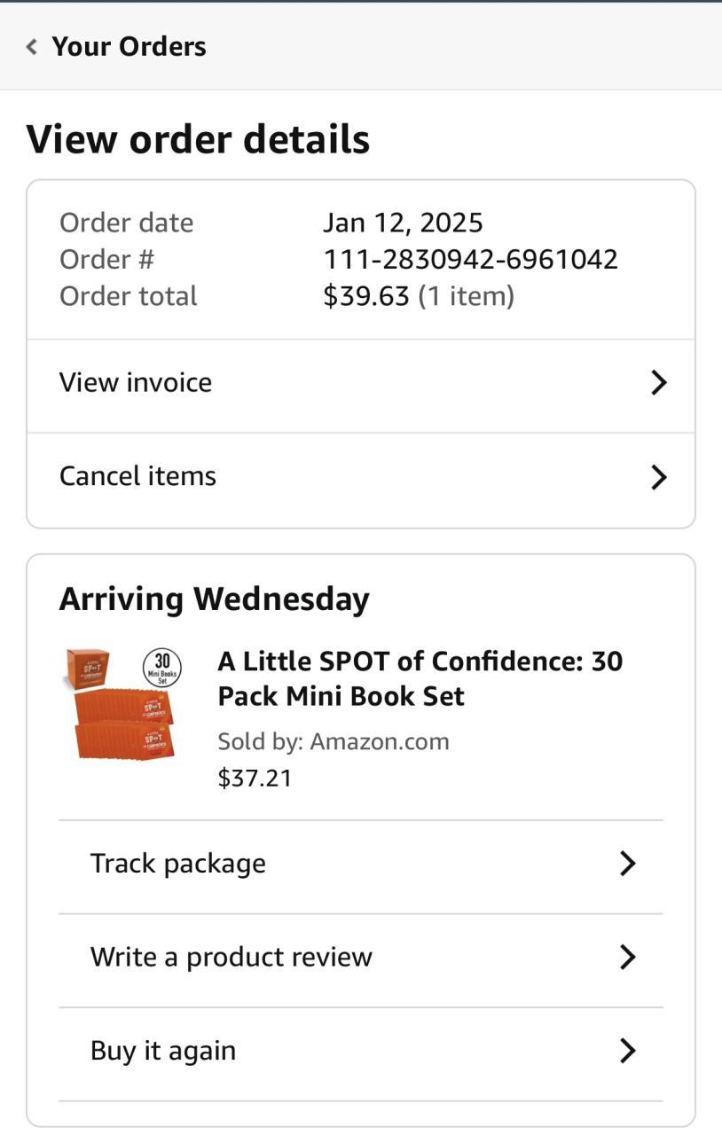Click the chevron arrow on View invoice
Viewport: 722px width, 1135px height.
[x=658, y=383]
